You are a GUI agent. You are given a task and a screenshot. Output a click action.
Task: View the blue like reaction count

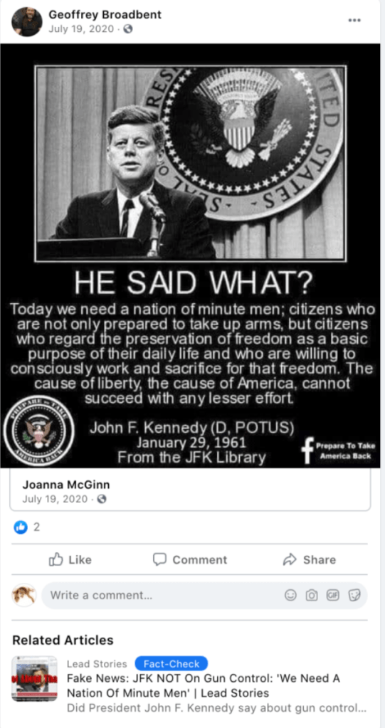tap(26, 527)
